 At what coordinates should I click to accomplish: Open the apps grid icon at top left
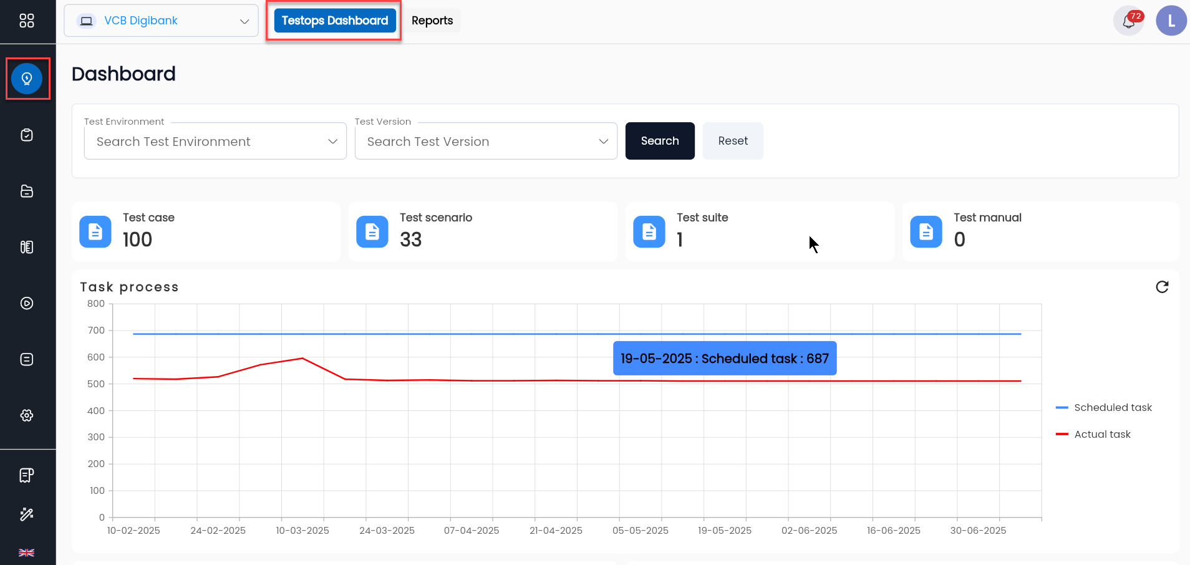tap(27, 21)
